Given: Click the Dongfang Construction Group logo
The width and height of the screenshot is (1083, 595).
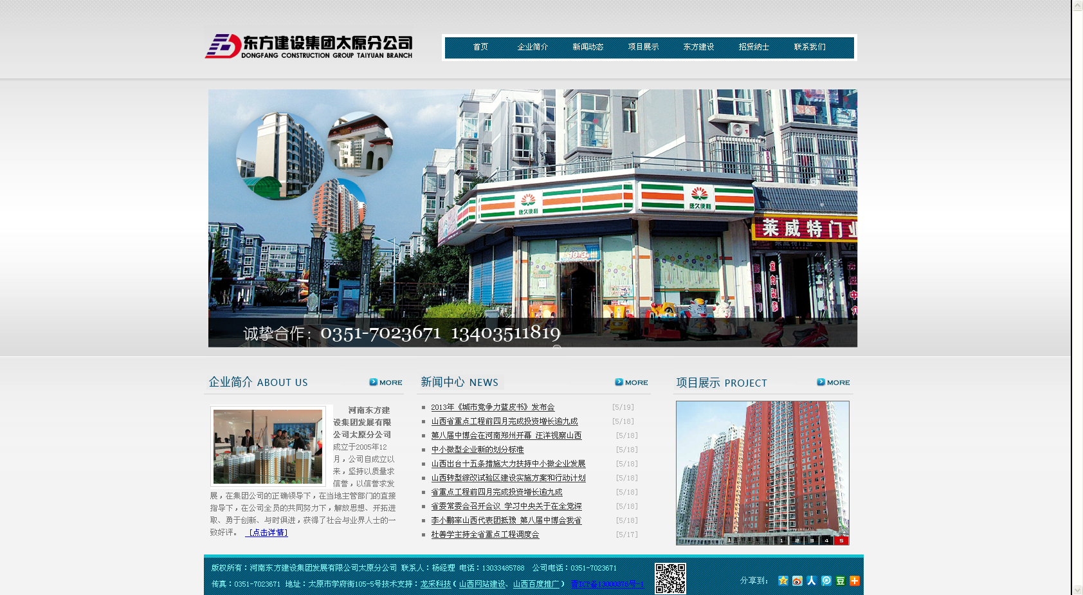Looking at the screenshot, I should point(309,46).
